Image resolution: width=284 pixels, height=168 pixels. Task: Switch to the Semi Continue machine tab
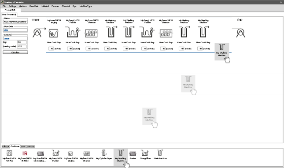point(27,146)
